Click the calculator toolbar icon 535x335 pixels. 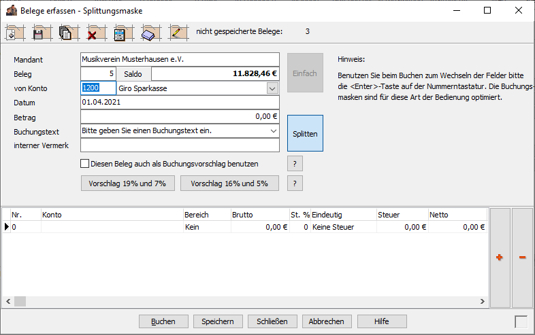pos(120,32)
